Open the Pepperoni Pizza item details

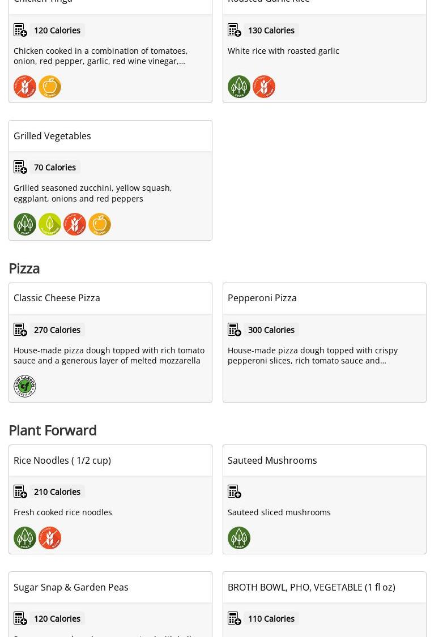point(262,298)
